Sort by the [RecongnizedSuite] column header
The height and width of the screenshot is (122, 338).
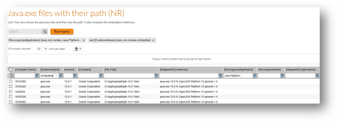click(270, 69)
